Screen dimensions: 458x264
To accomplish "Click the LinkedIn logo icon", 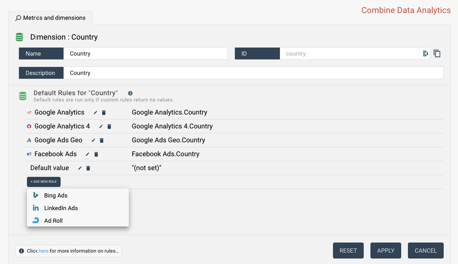I will click(36, 208).
